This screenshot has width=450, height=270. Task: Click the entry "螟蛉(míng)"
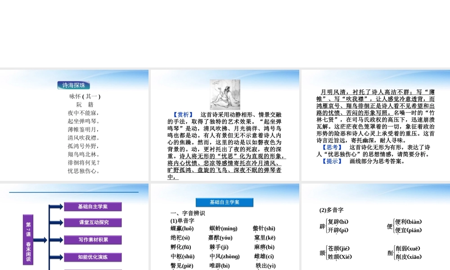[224, 229]
